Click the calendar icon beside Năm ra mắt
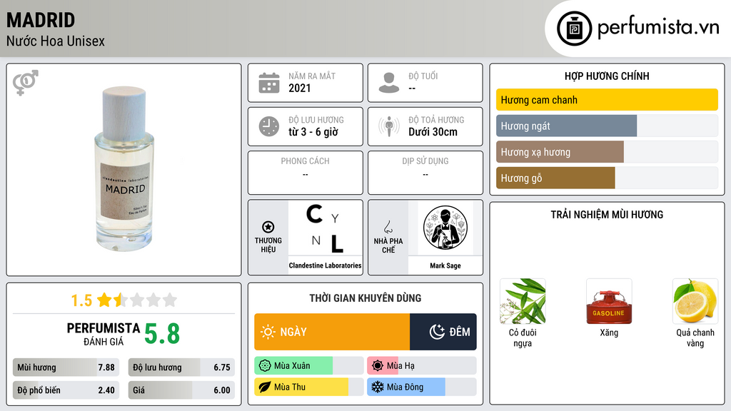The width and height of the screenshot is (731, 411). [269, 83]
